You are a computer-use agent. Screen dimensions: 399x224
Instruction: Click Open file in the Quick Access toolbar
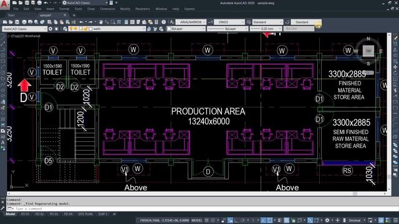coord(21,2)
